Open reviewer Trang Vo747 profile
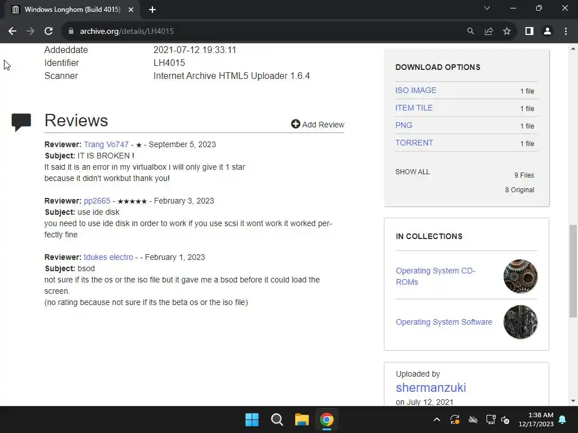This screenshot has height=433, width=578. pyautogui.click(x=106, y=144)
